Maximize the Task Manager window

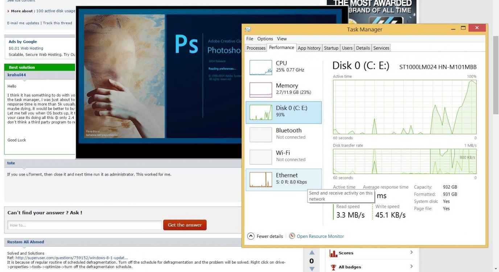(x=463, y=28)
